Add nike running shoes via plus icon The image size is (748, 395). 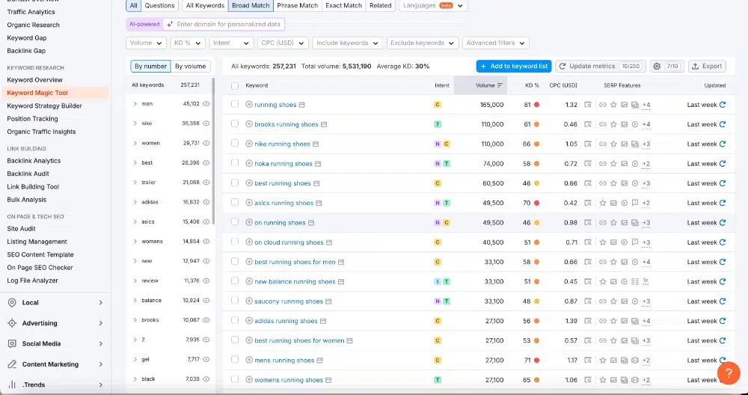(x=249, y=144)
